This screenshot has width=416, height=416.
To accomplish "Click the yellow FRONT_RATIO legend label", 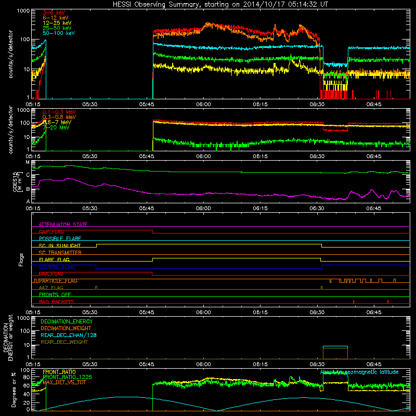I will tap(59, 372).
